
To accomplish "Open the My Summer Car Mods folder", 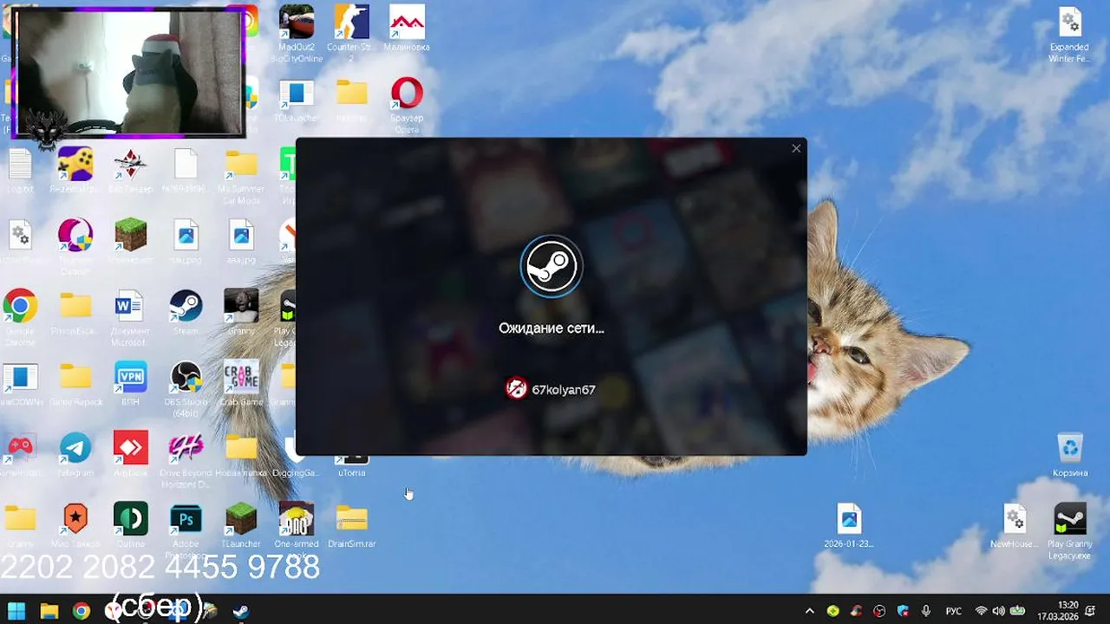I will pyautogui.click(x=241, y=176).
